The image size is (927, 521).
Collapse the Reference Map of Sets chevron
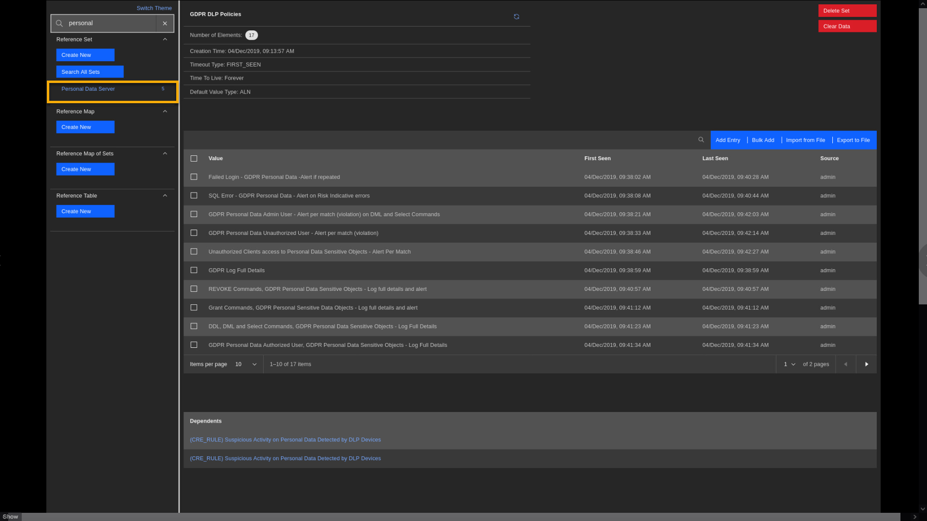165,153
